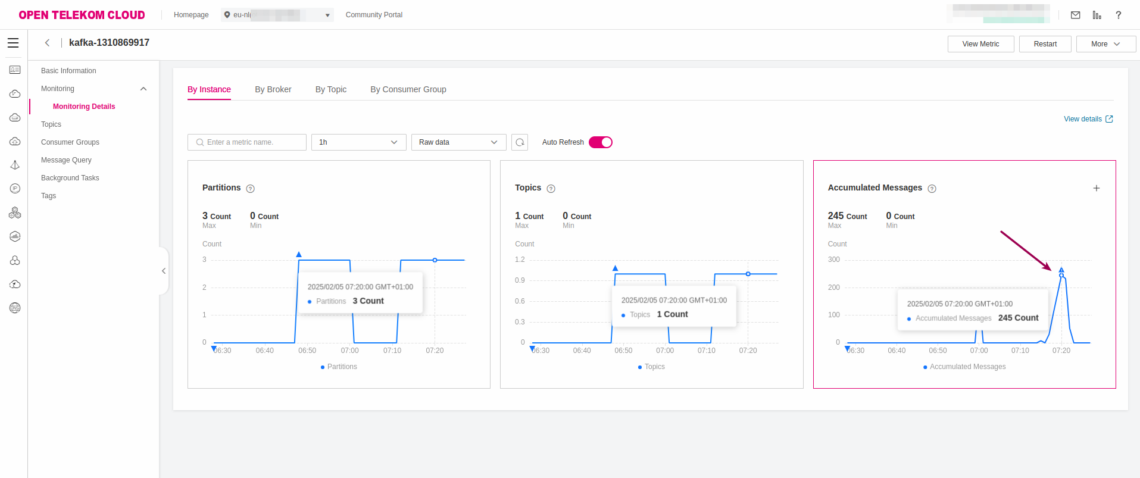Open the hamburger navigation menu
1140x478 pixels.
[x=13, y=43]
